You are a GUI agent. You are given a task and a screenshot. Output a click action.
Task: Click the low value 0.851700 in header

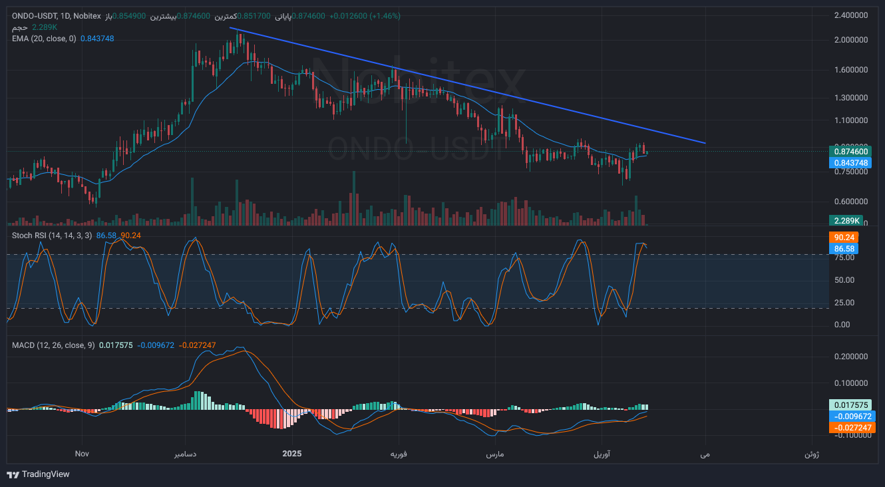click(x=255, y=15)
